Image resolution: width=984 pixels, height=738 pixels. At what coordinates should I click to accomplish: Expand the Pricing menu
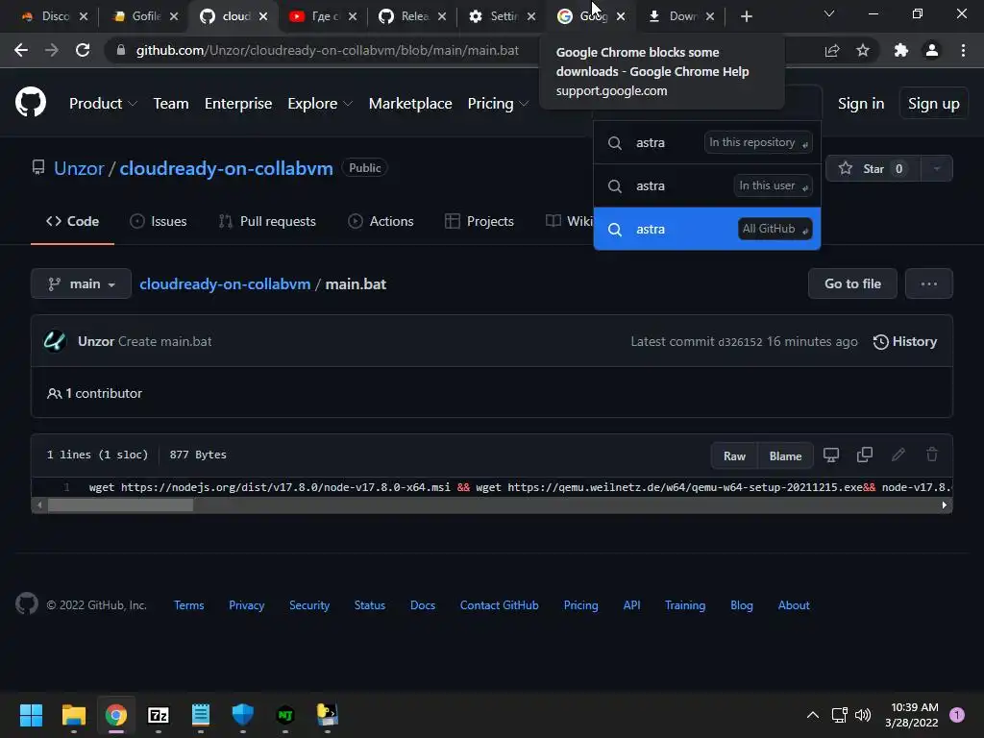click(499, 104)
